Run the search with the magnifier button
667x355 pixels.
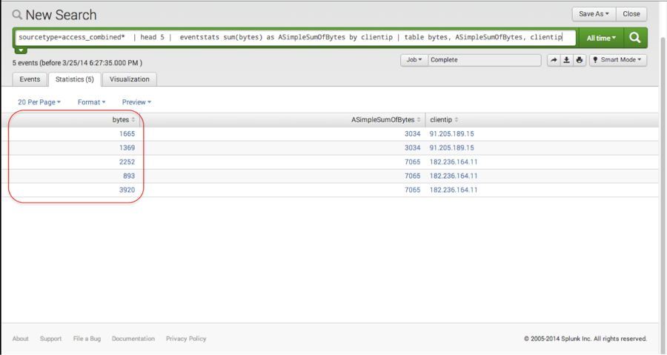(x=635, y=38)
